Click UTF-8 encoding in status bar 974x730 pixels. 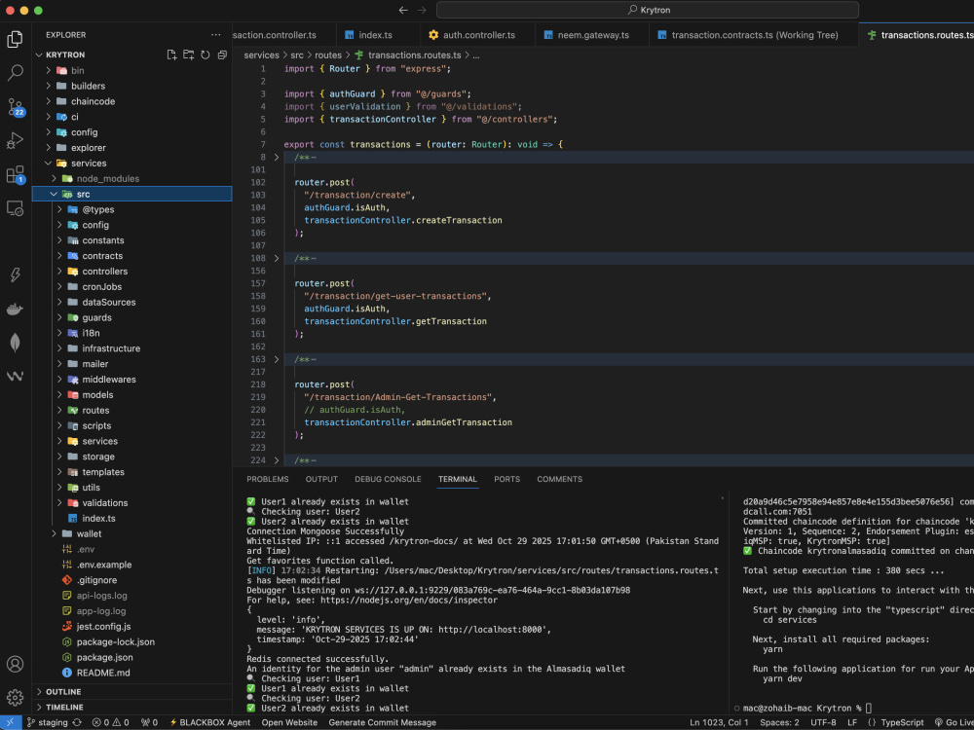[x=823, y=722]
